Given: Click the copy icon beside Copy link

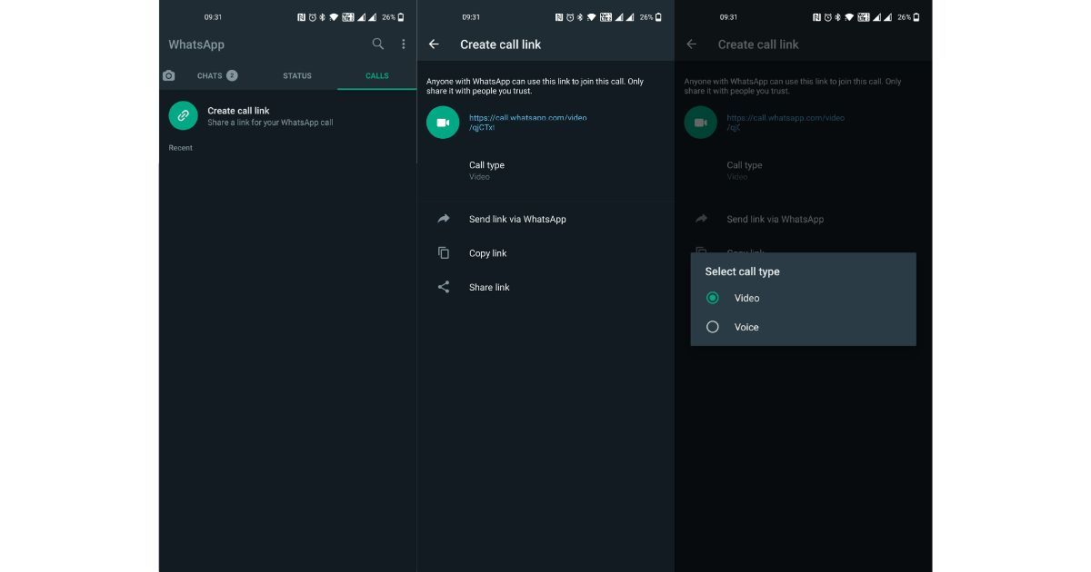Looking at the screenshot, I should (x=444, y=253).
